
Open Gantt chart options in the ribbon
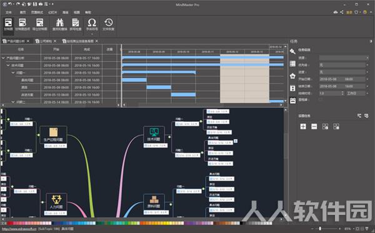tap(22, 24)
